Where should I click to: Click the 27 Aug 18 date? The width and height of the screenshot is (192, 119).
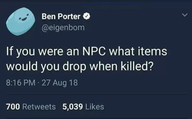(x=60, y=83)
